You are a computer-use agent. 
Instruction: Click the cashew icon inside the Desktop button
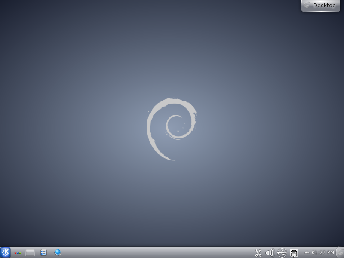coord(307,5)
